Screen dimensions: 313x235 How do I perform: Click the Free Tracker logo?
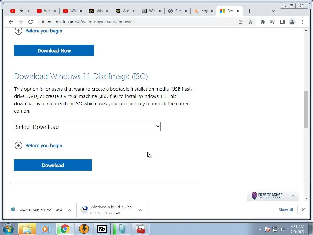pyautogui.click(x=267, y=196)
